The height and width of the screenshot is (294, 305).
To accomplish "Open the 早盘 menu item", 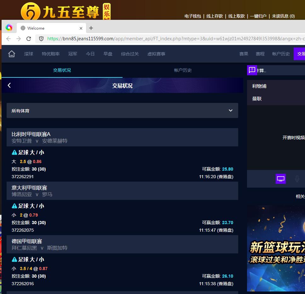I will [108, 54].
